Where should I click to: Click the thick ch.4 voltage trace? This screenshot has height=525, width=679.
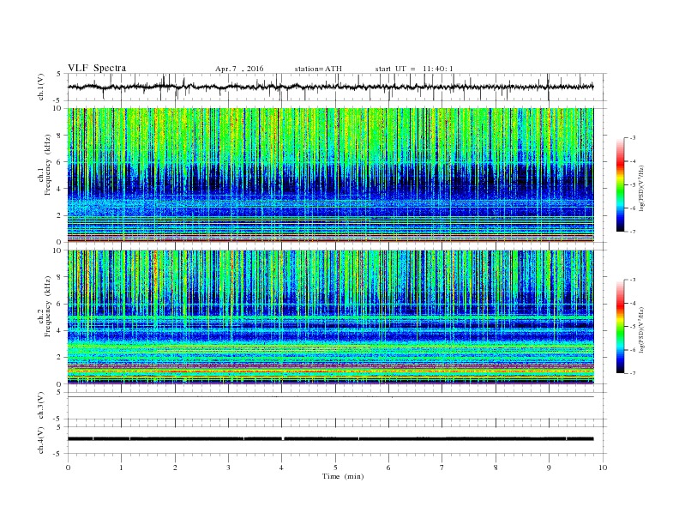pyautogui.click(x=330, y=439)
